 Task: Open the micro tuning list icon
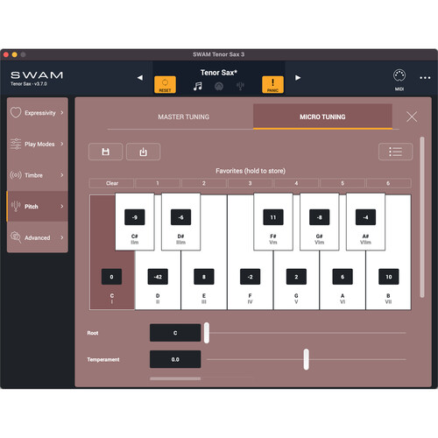[x=395, y=152]
